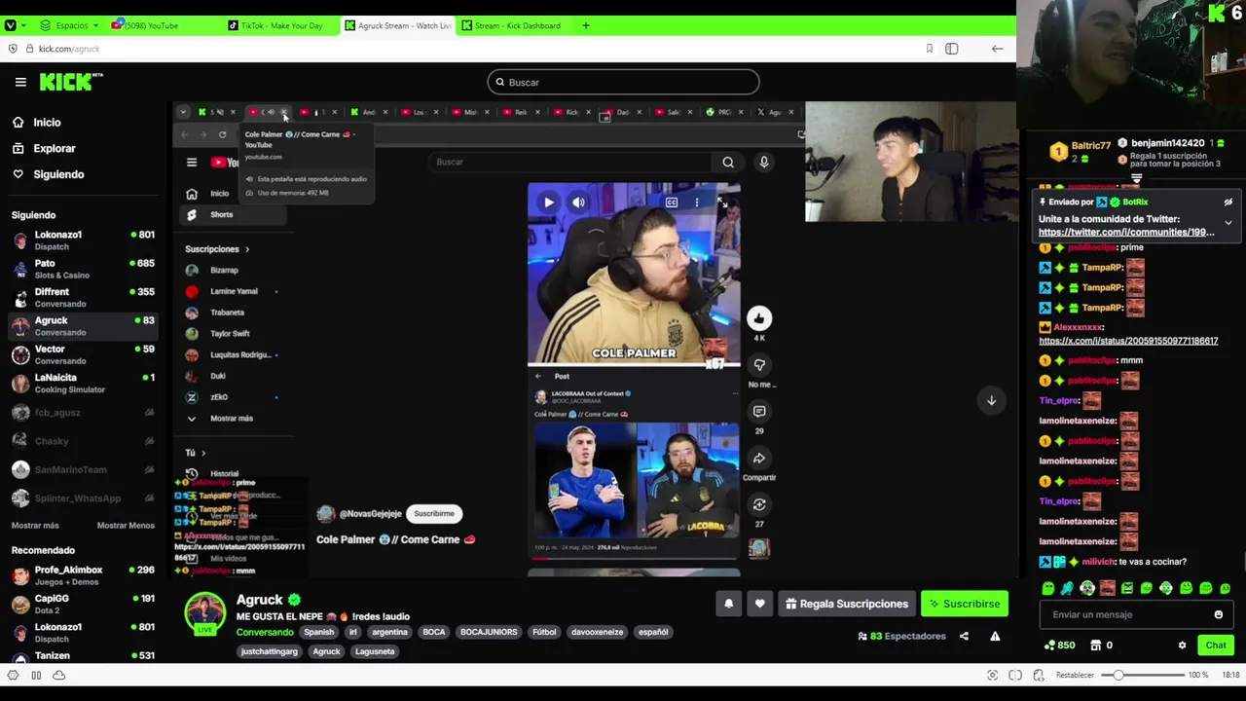The width and height of the screenshot is (1246, 701).
Task: Open a new browser tab
Action: point(585,25)
